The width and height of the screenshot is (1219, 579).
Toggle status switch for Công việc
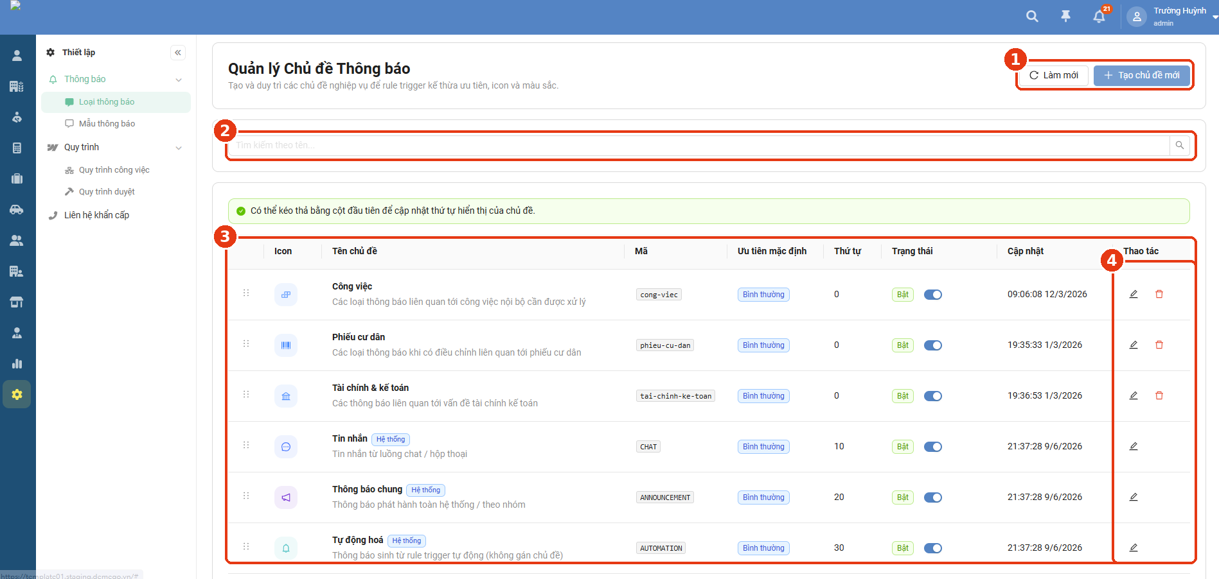click(933, 295)
